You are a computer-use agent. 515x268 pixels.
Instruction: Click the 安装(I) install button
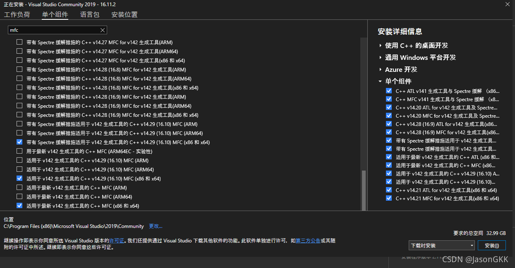click(492, 245)
